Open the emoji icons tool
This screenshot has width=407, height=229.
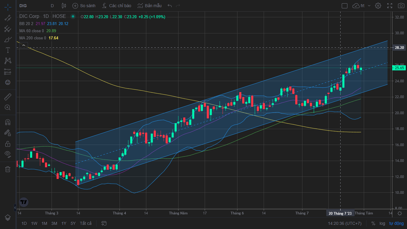8,82
